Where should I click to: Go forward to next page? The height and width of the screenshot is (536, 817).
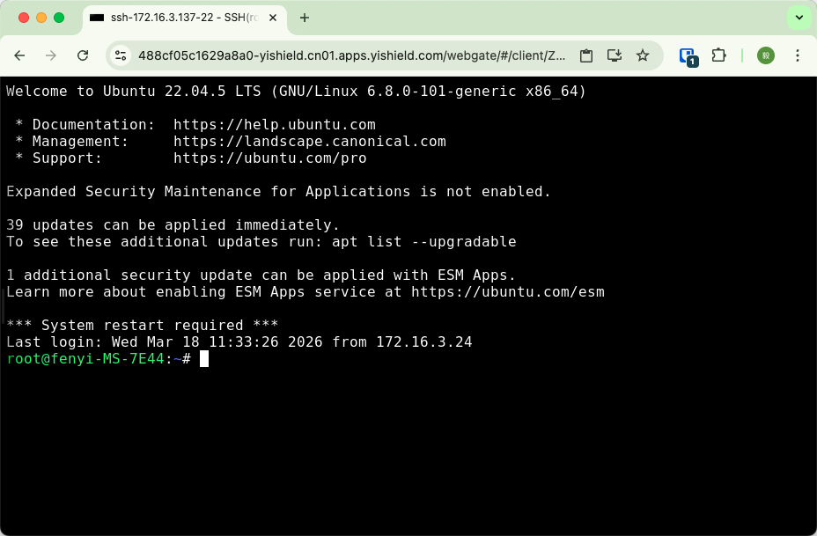(x=51, y=55)
